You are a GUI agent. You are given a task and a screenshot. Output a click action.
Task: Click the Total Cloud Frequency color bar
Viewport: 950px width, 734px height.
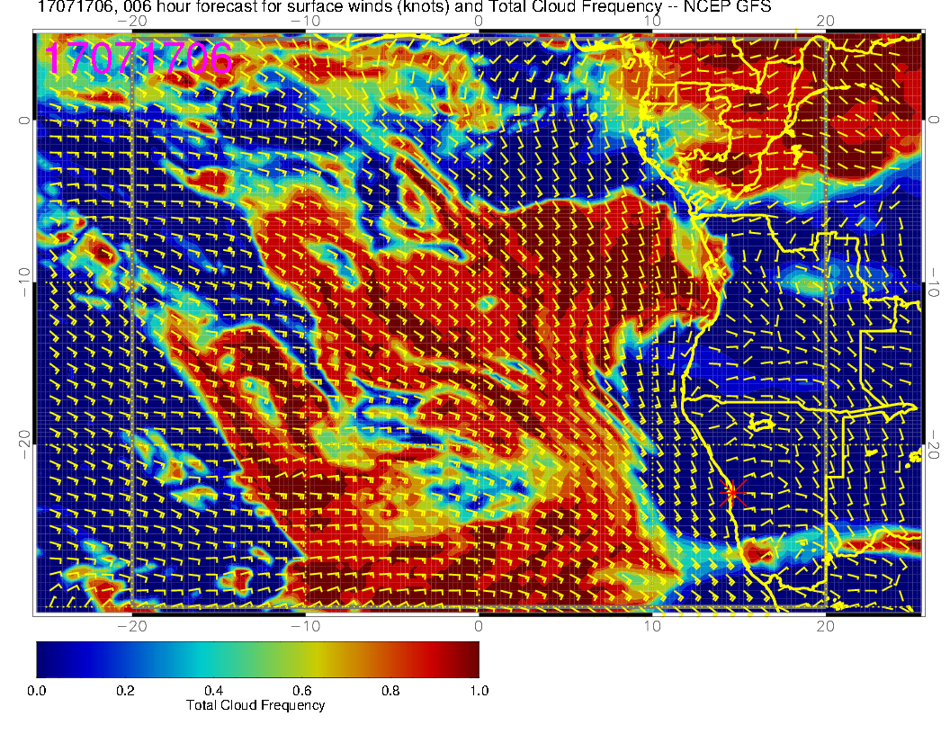(257, 659)
